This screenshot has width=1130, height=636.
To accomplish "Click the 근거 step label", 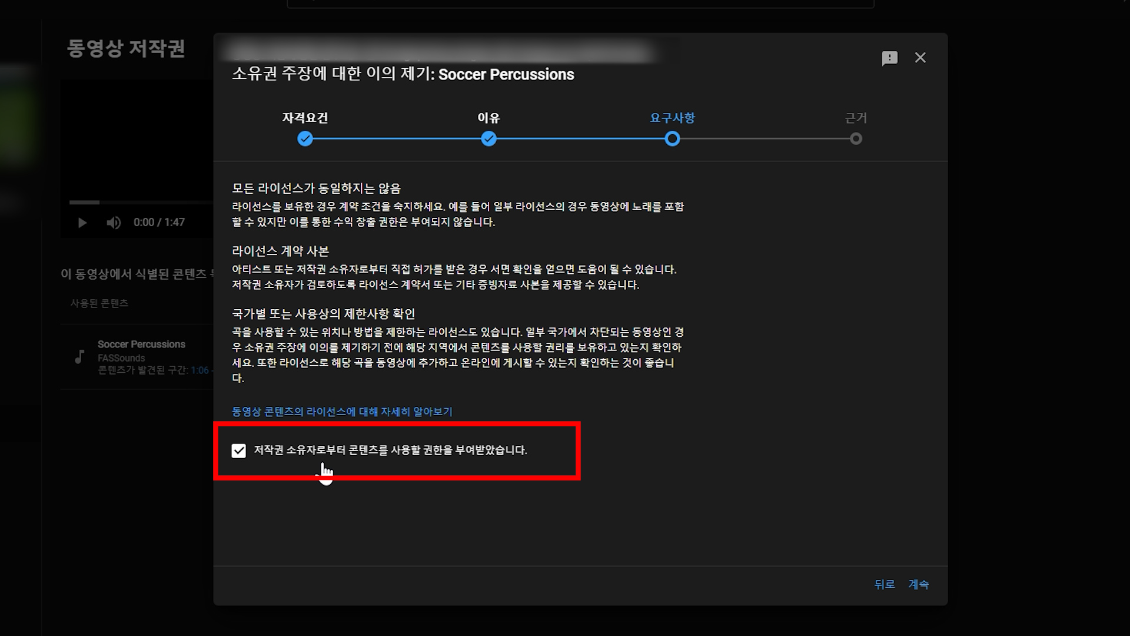I will point(856,118).
